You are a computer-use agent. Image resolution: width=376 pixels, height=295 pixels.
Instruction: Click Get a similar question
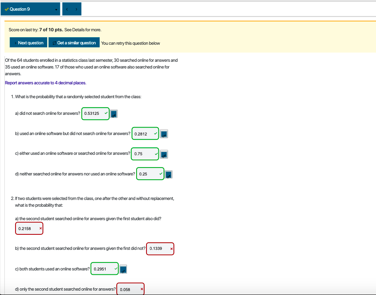click(74, 43)
